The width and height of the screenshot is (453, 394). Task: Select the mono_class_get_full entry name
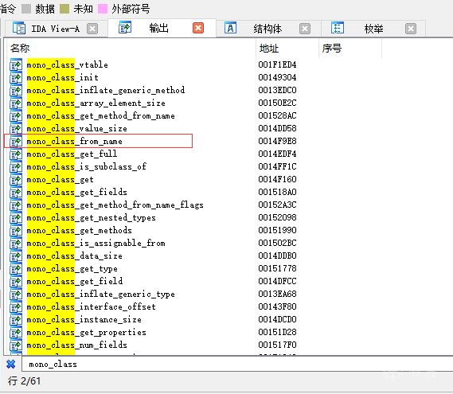pos(72,154)
